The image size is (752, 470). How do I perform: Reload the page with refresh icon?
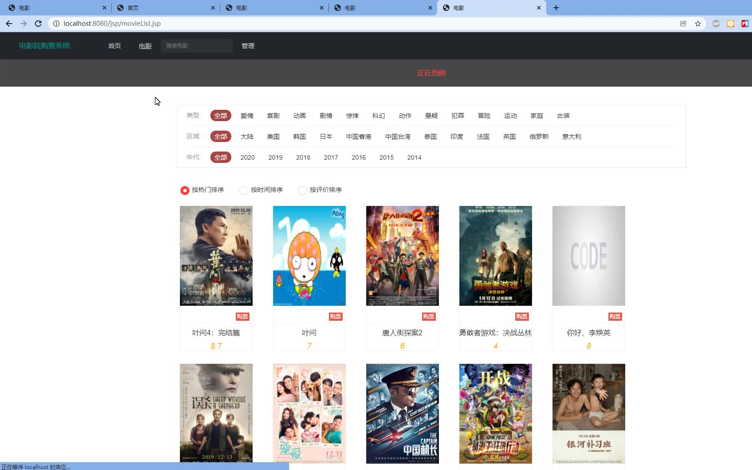pos(38,24)
